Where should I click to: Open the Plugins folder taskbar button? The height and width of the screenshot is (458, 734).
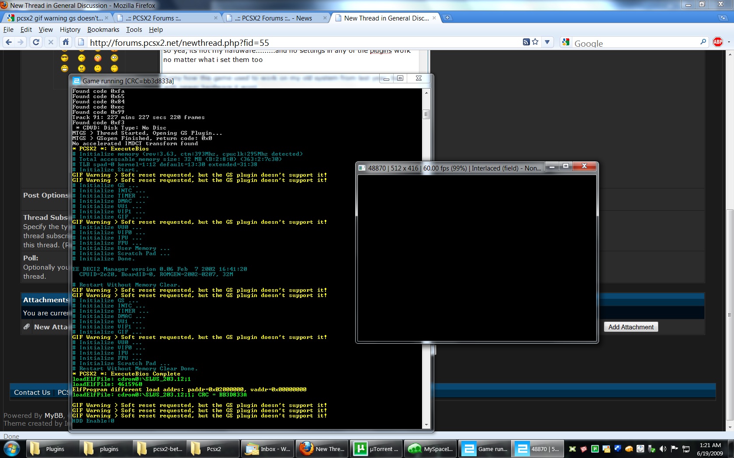pyautogui.click(x=52, y=449)
